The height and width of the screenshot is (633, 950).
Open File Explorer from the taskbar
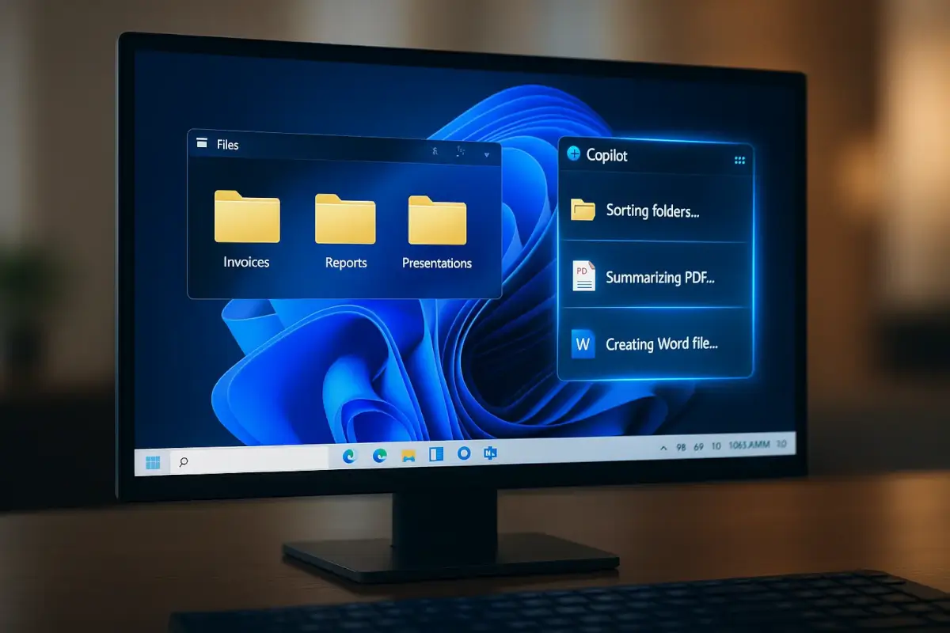click(x=408, y=456)
